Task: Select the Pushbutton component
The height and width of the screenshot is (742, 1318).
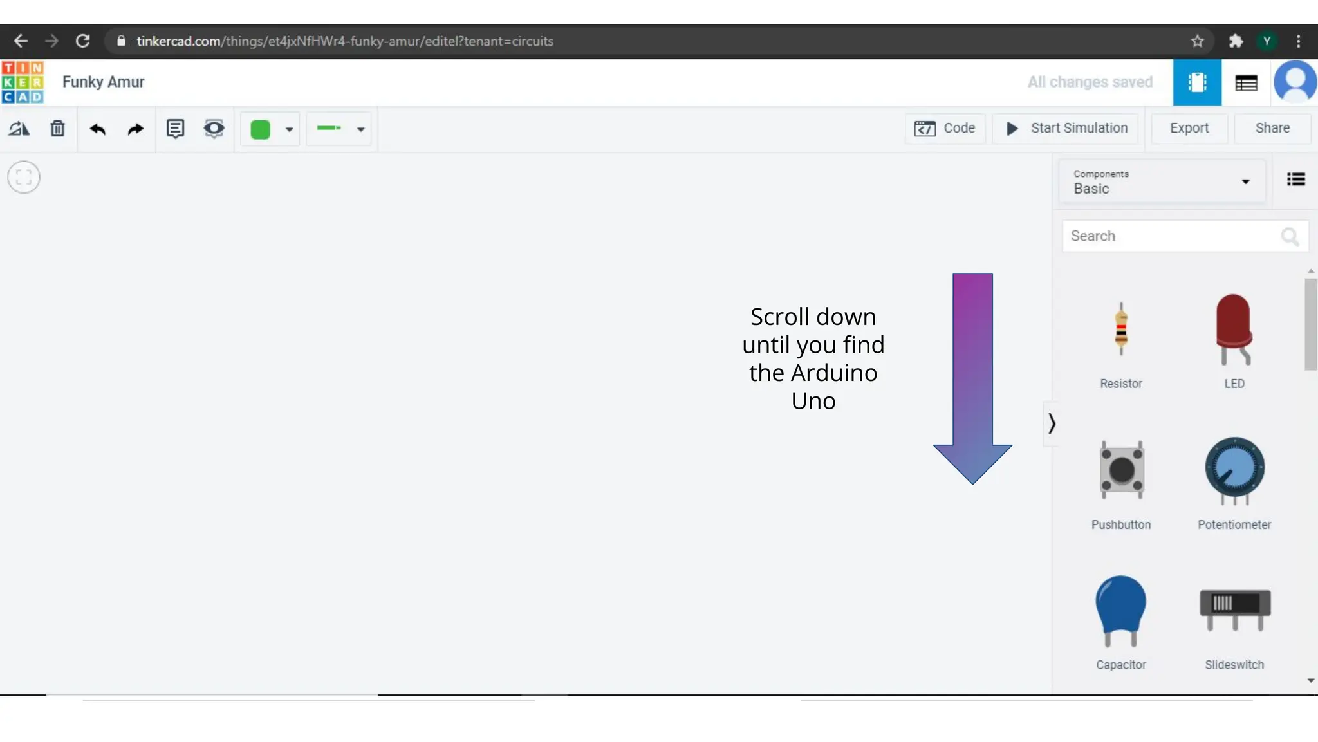Action: coord(1121,485)
